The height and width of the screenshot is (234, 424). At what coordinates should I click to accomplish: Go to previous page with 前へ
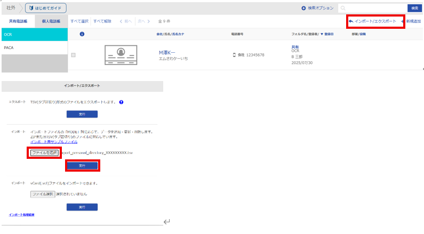click(126, 21)
